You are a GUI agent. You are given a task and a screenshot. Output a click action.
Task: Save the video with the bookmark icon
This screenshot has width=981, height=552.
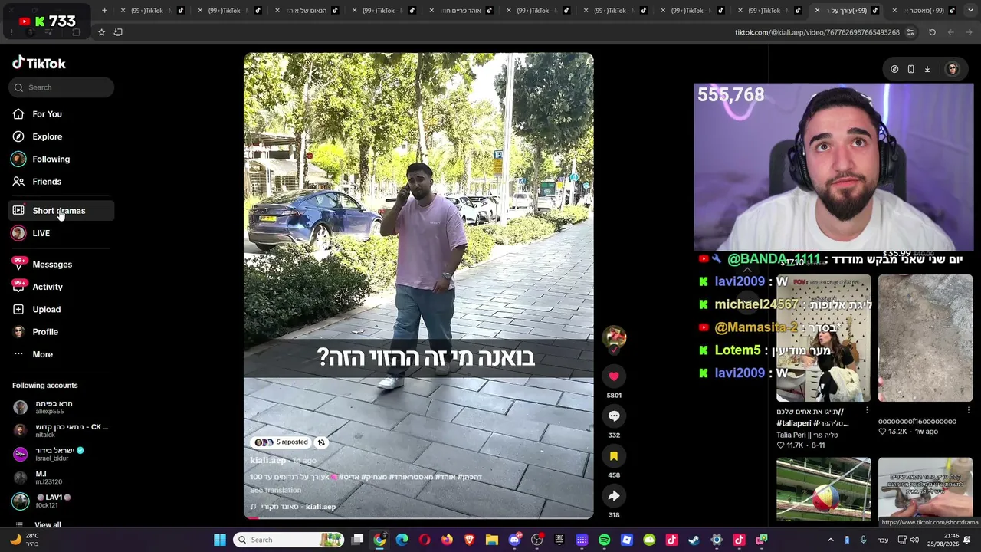coord(614,455)
